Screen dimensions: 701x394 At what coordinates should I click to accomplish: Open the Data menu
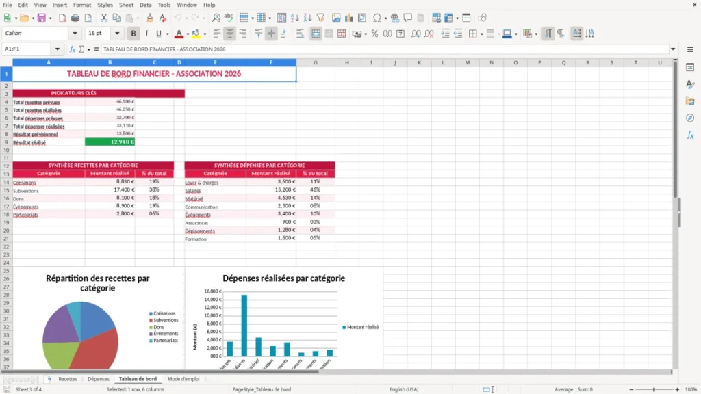[146, 5]
